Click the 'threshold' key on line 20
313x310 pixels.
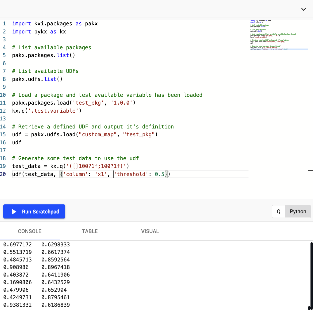pos(131,174)
